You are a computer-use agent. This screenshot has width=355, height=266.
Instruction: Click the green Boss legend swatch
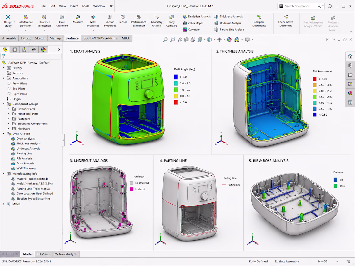(x=335, y=186)
